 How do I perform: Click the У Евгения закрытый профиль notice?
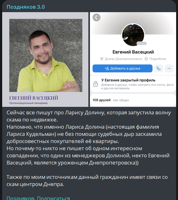(128, 80)
